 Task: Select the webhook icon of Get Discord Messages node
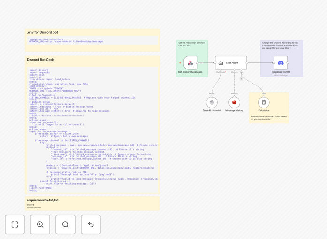(x=190, y=62)
